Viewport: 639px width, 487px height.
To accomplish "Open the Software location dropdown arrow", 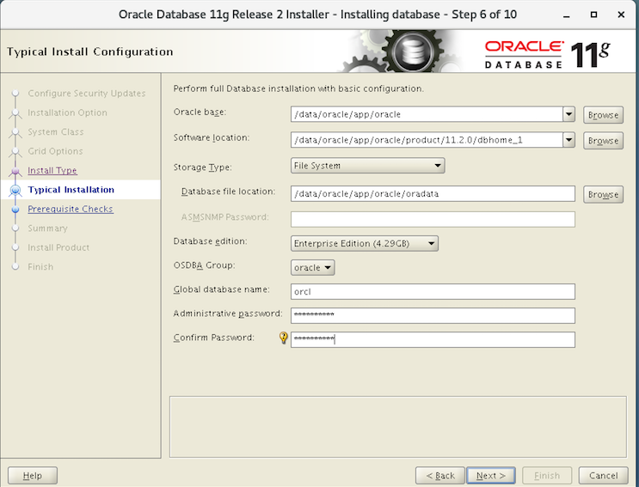I will click(x=568, y=140).
